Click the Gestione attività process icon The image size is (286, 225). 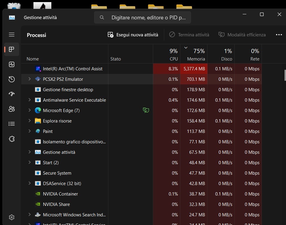click(38, 152)
